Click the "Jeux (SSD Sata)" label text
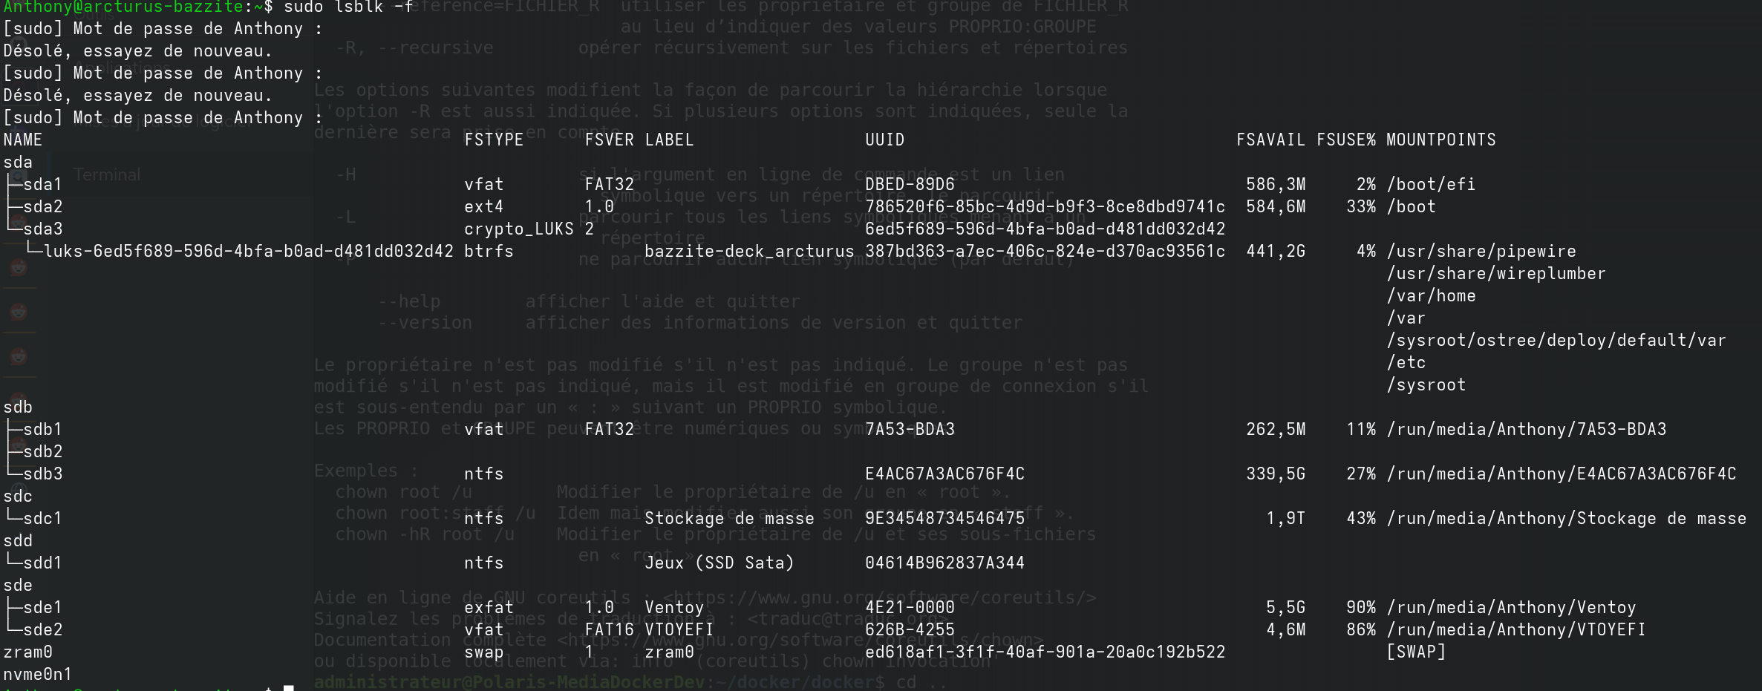 tap(719, 563)
